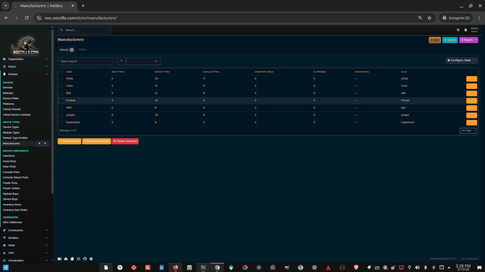This screenshot has height=272, width=485.
Task: Open the Juniper manufacturer link
Action: tap(70, 115)
